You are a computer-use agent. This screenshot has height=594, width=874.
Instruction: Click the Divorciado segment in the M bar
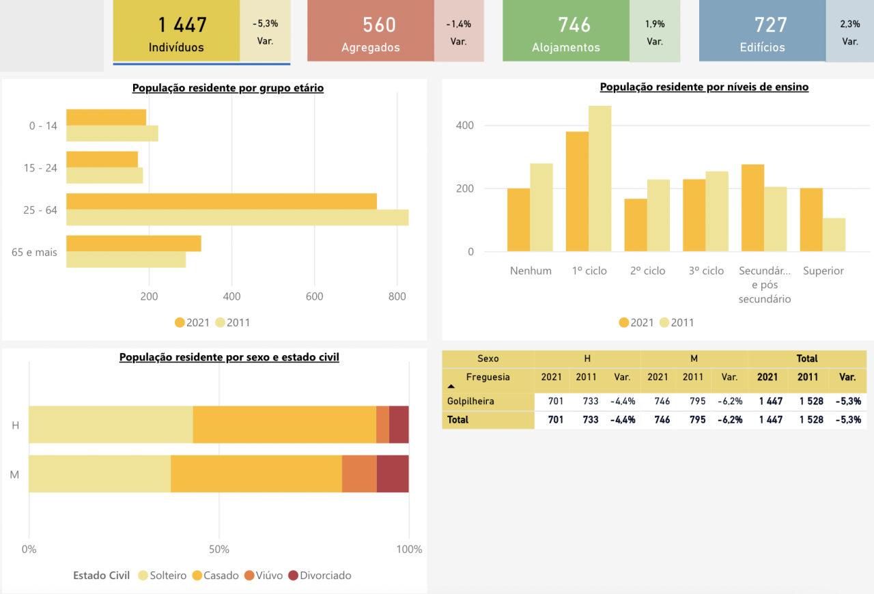point(393,474)
